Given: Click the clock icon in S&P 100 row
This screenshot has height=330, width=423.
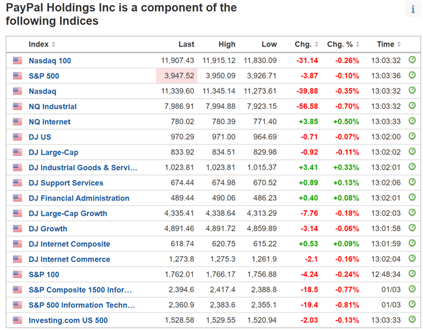Looking at the screenshot, I should pyautogui.click(x=412, y=274).
